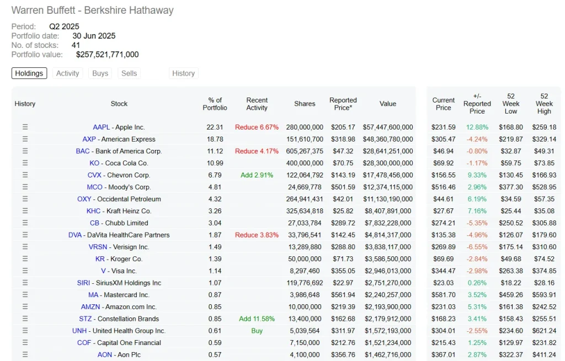This screenshot has height=361, width=565.
Task: Open history icon for Occidental Petroleum row
Action: [25, 198]
